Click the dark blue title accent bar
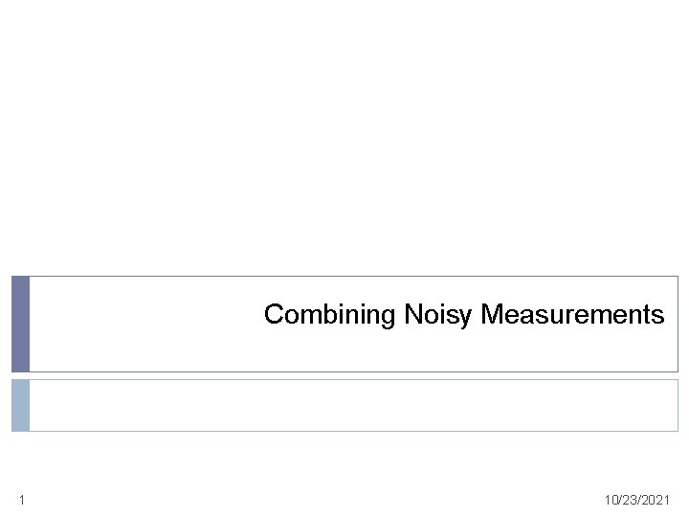Image resolution: width=689 pixels, height=517 pixels. [x=20, y=324]
